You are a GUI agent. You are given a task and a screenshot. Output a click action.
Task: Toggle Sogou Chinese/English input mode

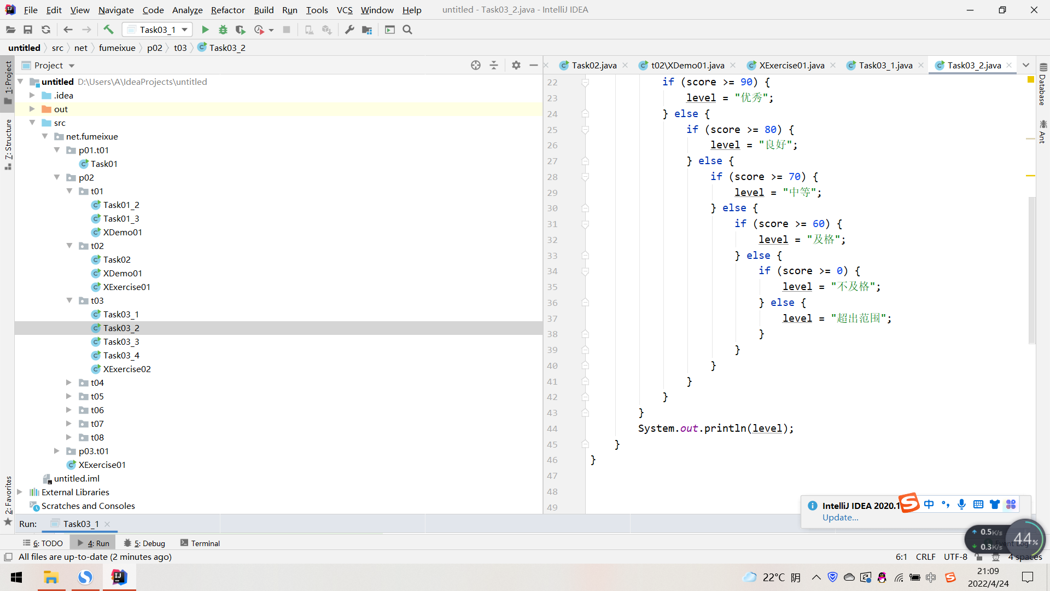(929, 504)
